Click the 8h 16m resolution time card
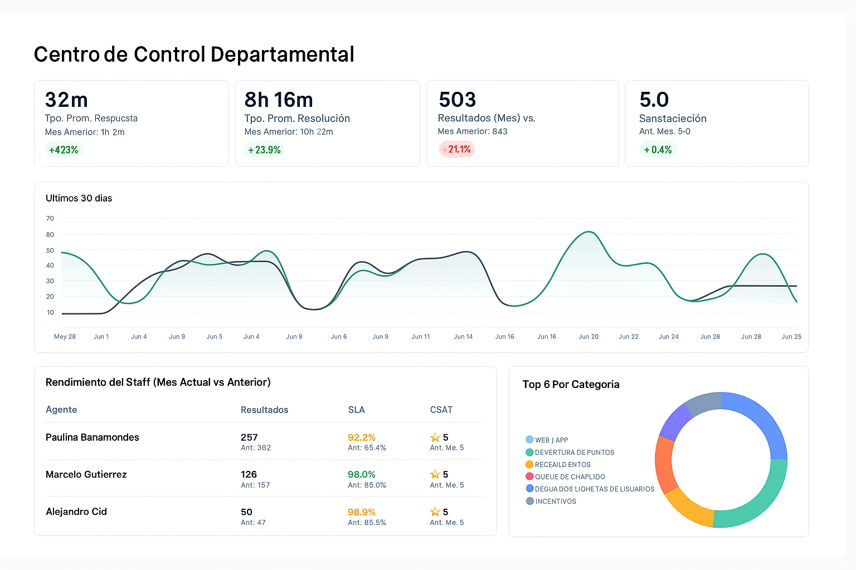The width and height of the screenshot is (856, 570). click(327, 123)
